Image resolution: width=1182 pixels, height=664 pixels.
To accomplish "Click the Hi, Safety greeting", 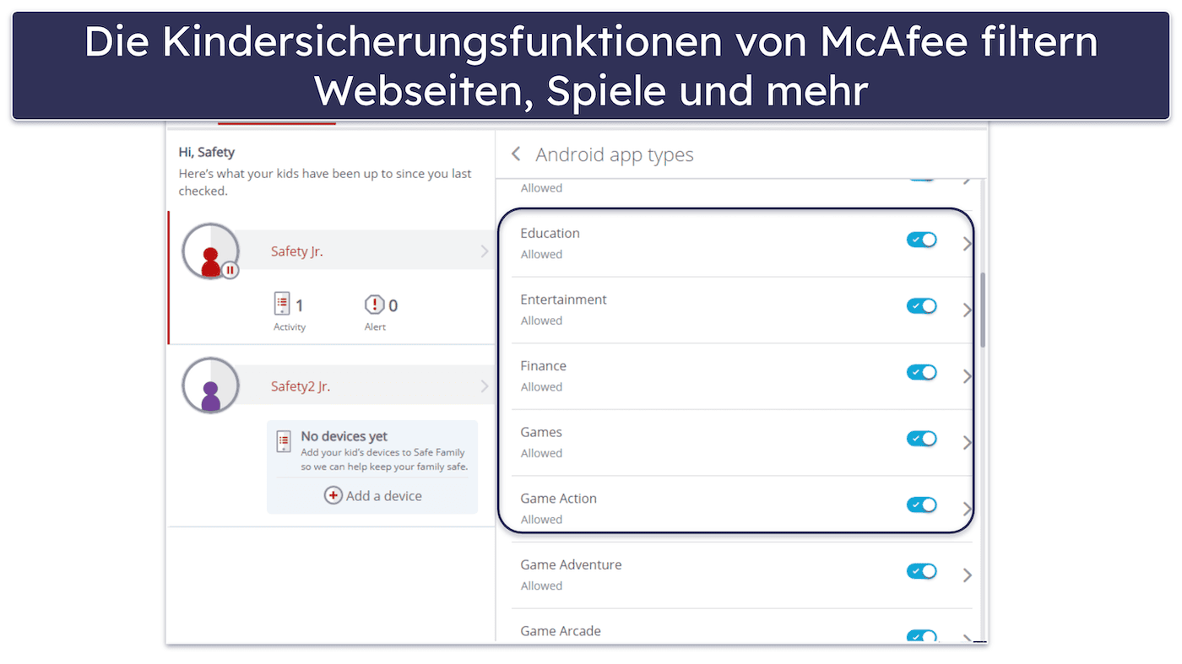I will pyautogui.click(x=207, y=153).
